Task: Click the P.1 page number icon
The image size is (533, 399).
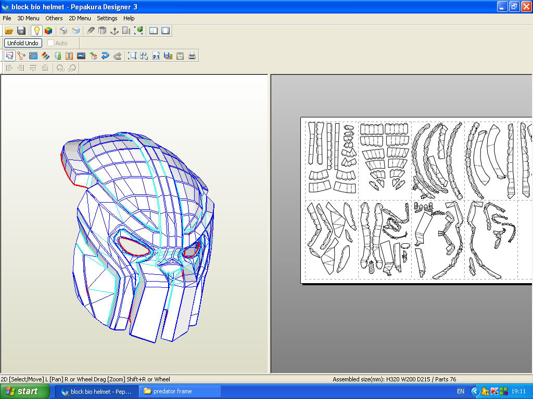Action: point(156,56)
